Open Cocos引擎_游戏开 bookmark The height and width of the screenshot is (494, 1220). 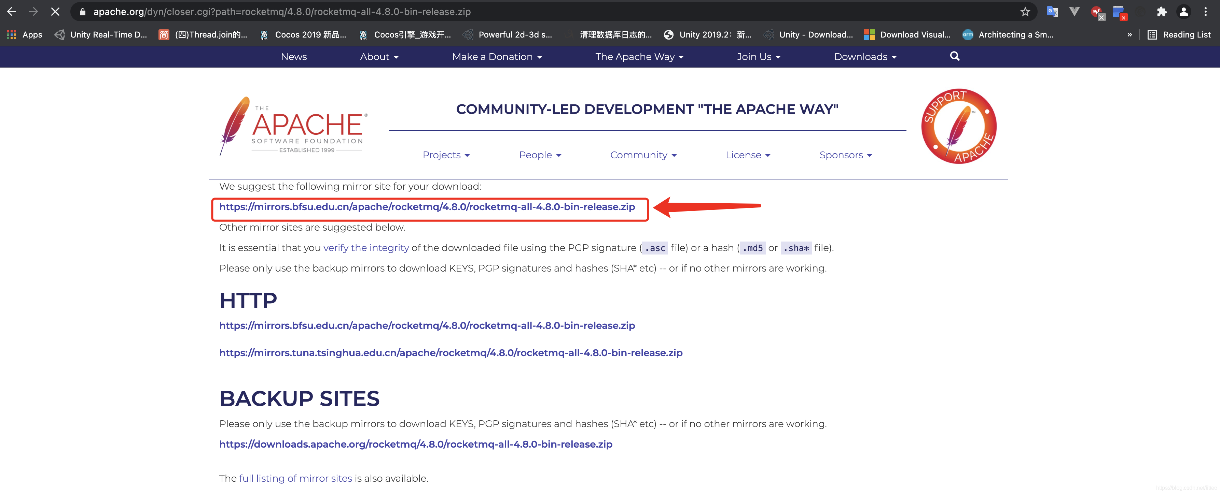tap(404, 34)
